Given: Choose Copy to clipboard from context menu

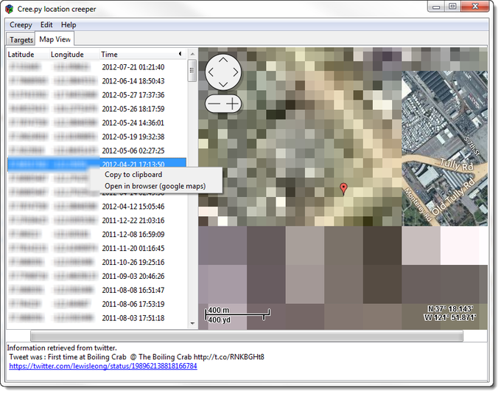Looking at the screenshot, I should (133, 174).
